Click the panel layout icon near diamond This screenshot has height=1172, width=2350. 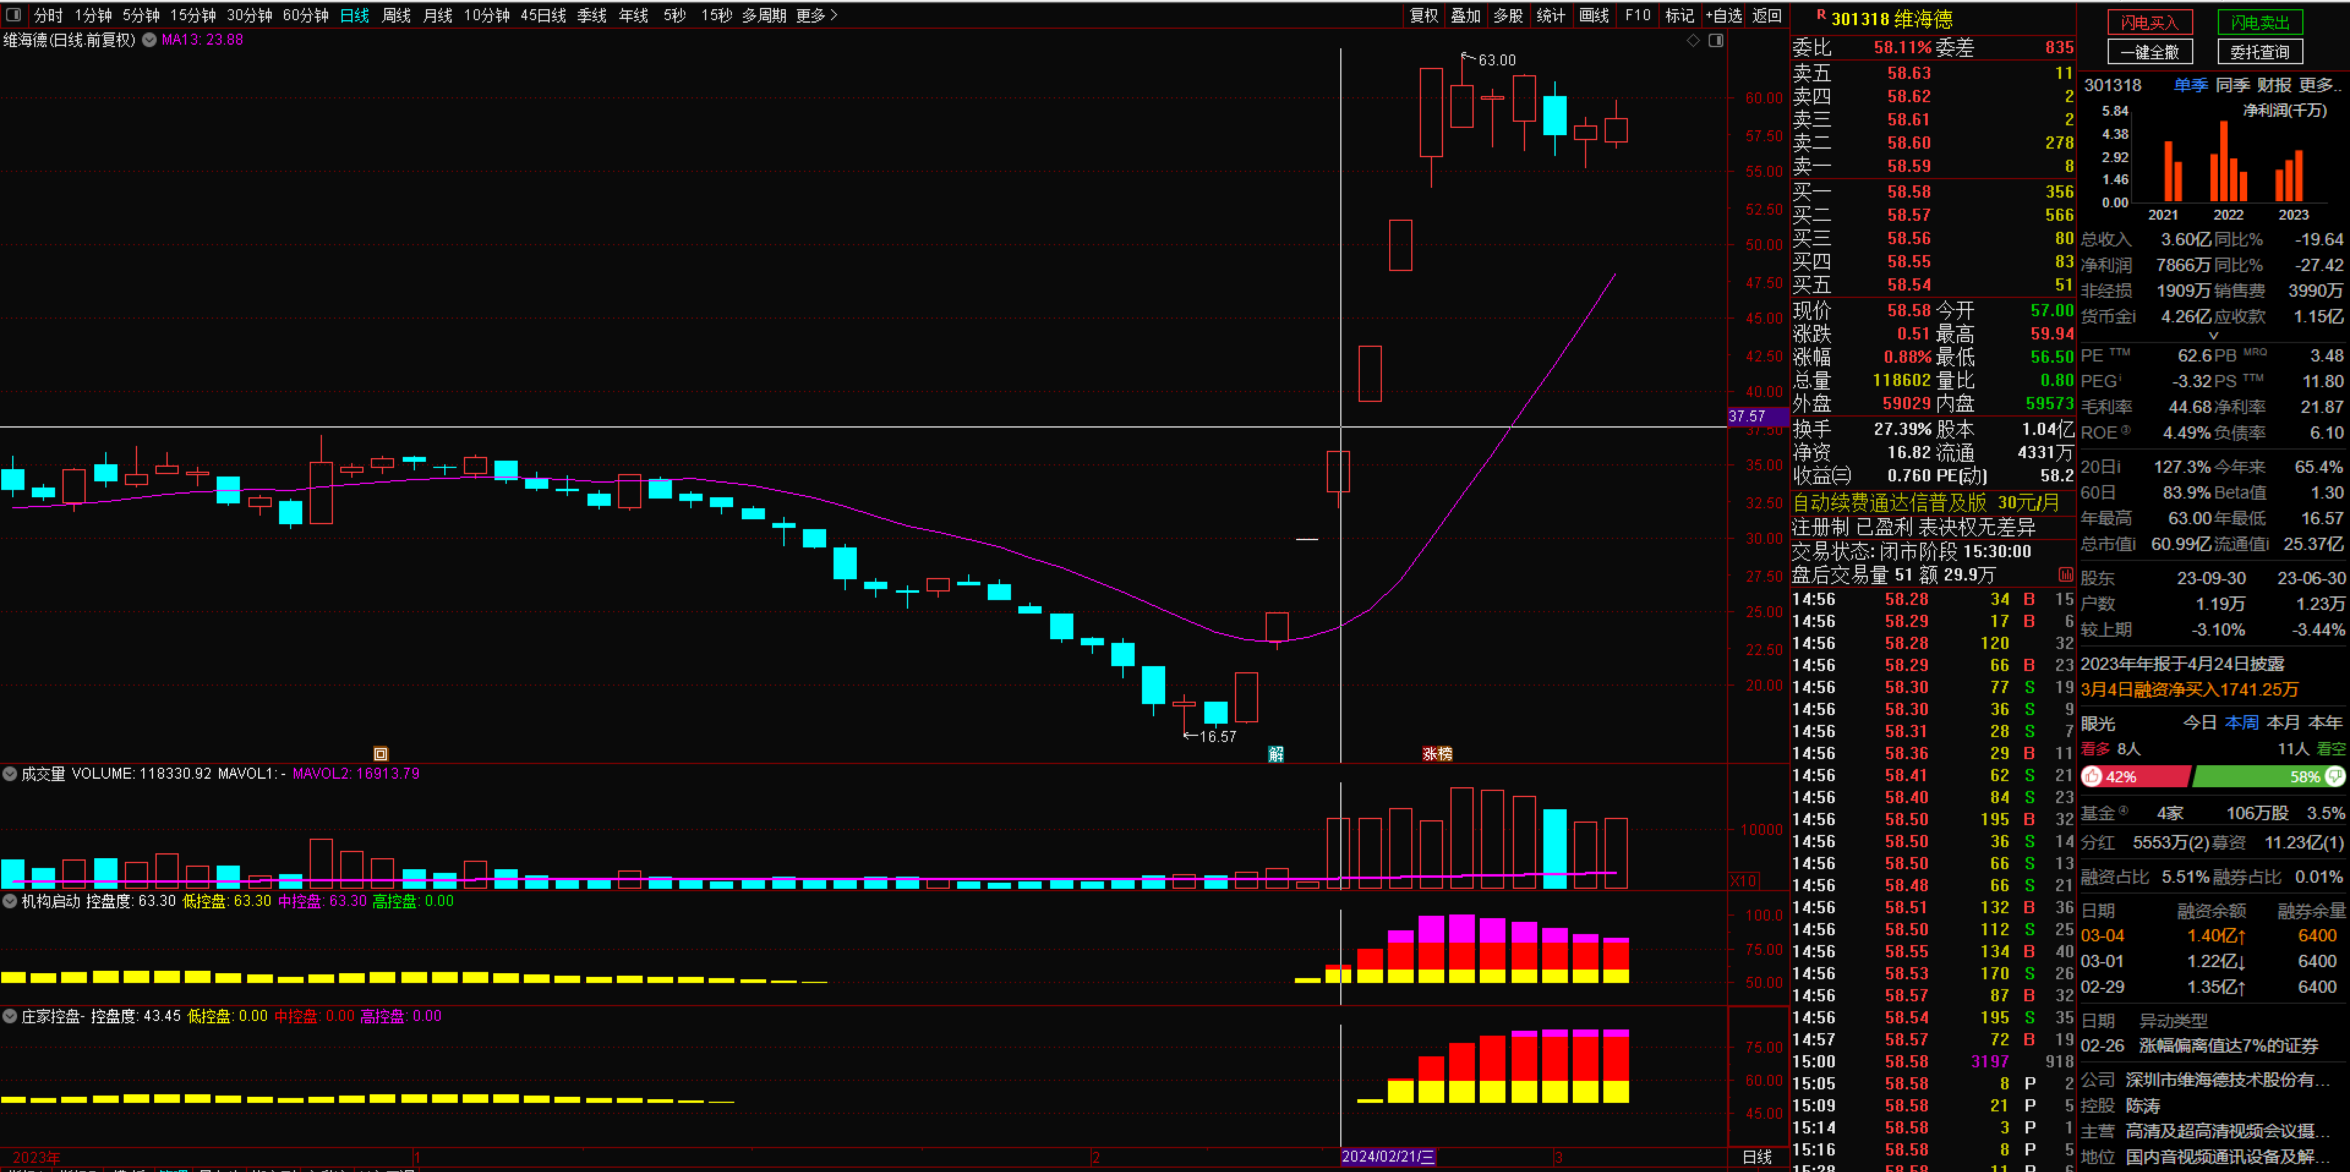[1716, 40]
